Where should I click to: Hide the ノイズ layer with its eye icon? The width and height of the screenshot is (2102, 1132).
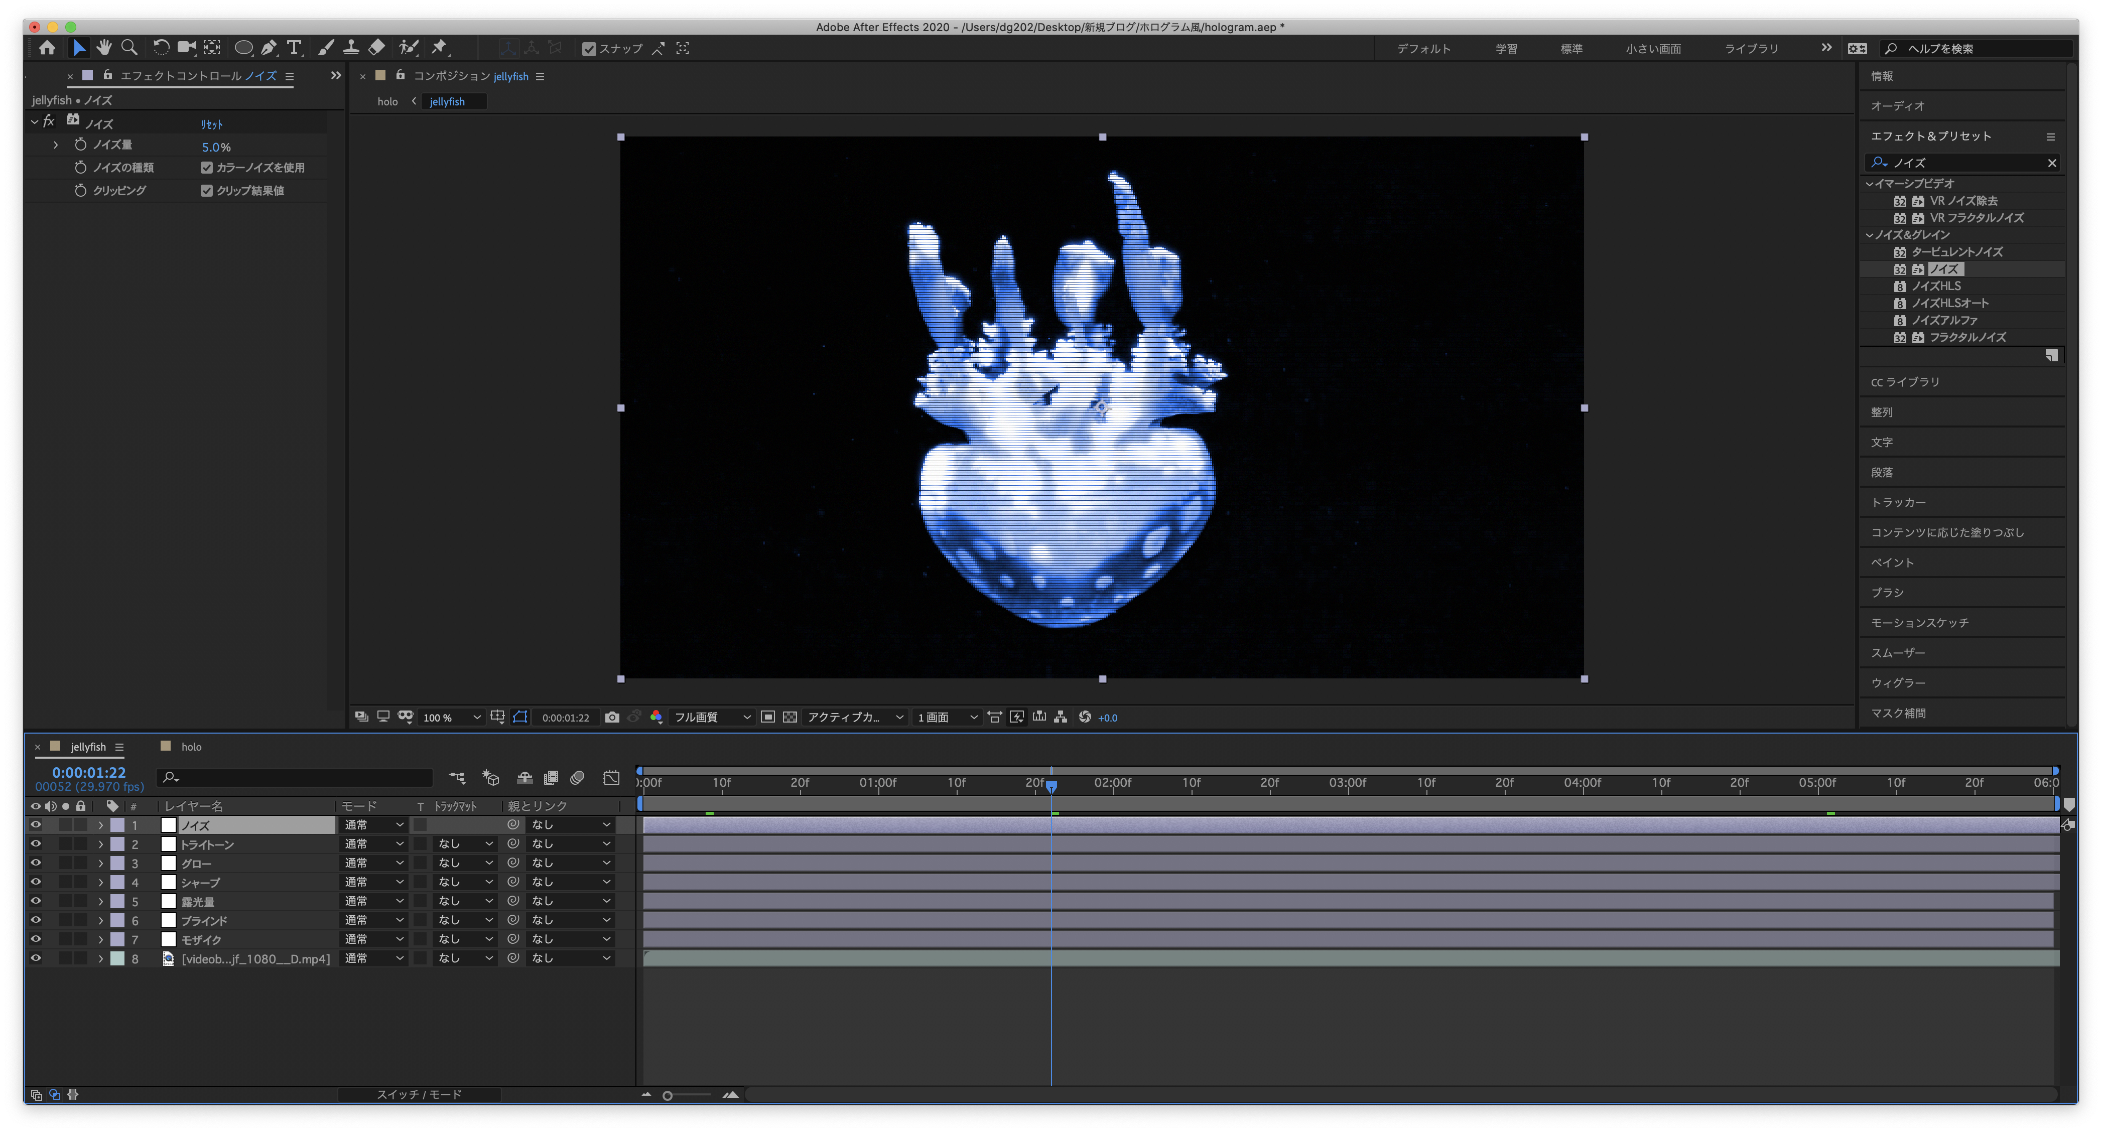coord(36,824)
